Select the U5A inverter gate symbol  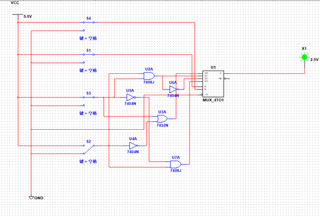[131, 98]
